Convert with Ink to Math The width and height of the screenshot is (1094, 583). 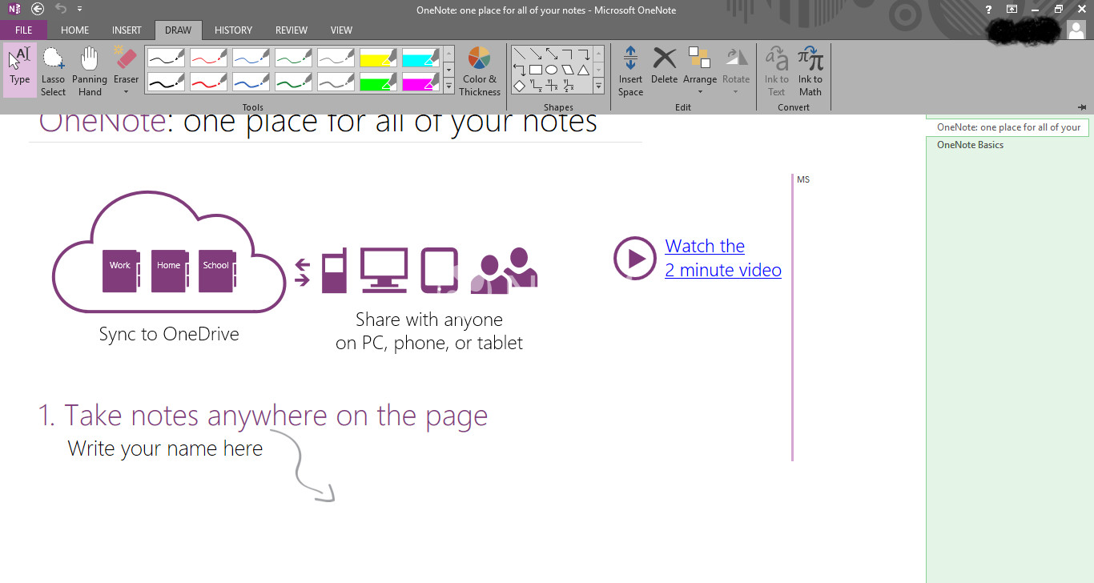pos(810,70)
